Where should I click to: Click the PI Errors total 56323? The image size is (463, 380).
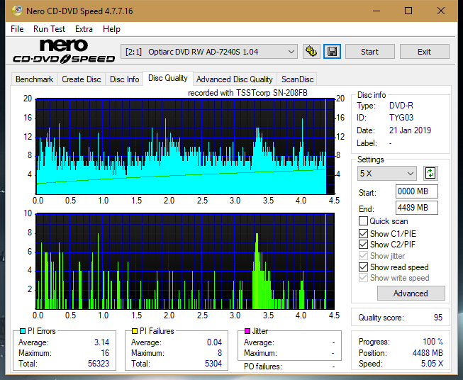coord(99,364)
